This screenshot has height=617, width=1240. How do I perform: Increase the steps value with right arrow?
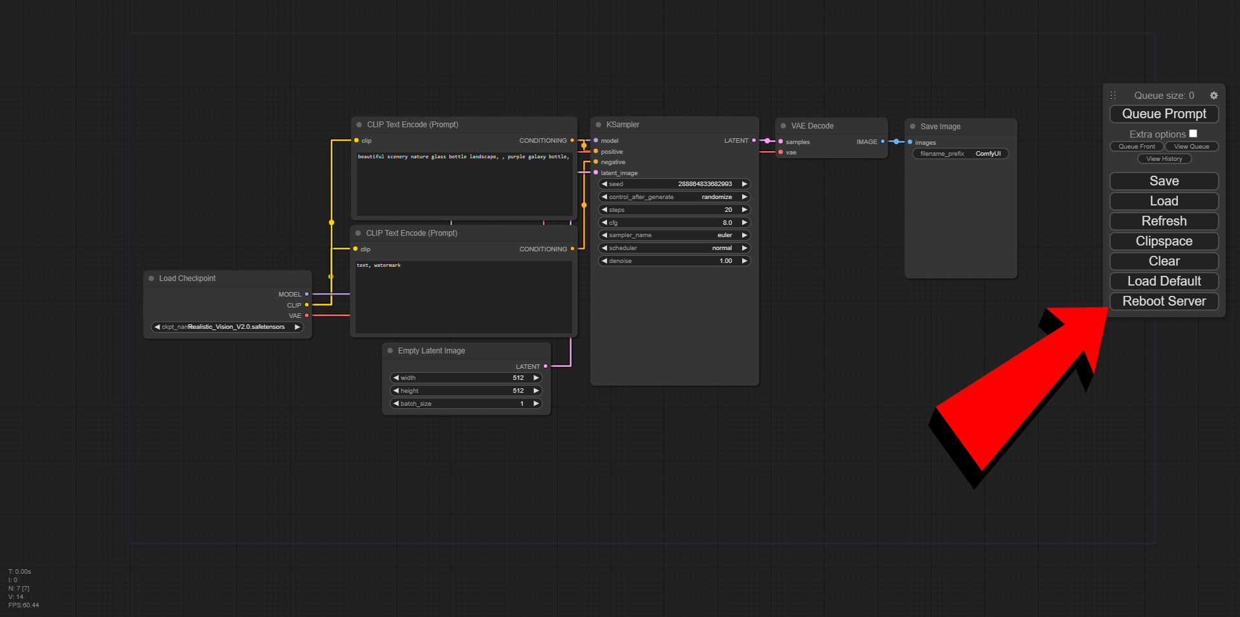click(744, 210)
